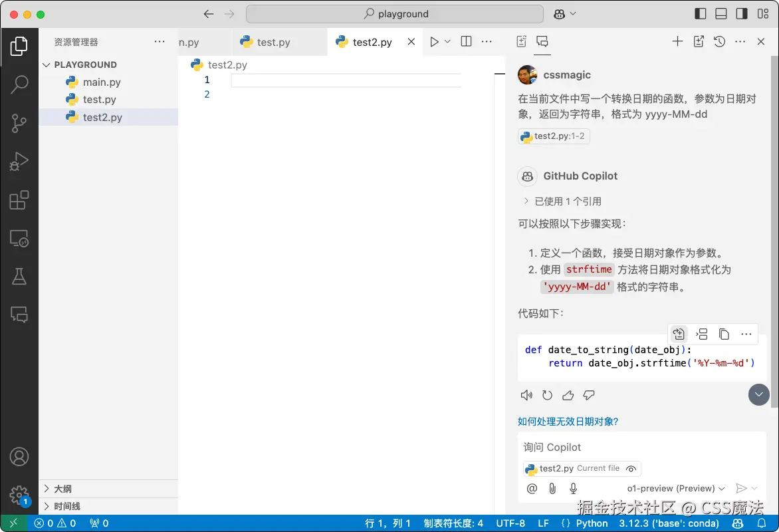Select the Source Control icon
The height and width of the screenshot is (532, 779).
[20, 122]
